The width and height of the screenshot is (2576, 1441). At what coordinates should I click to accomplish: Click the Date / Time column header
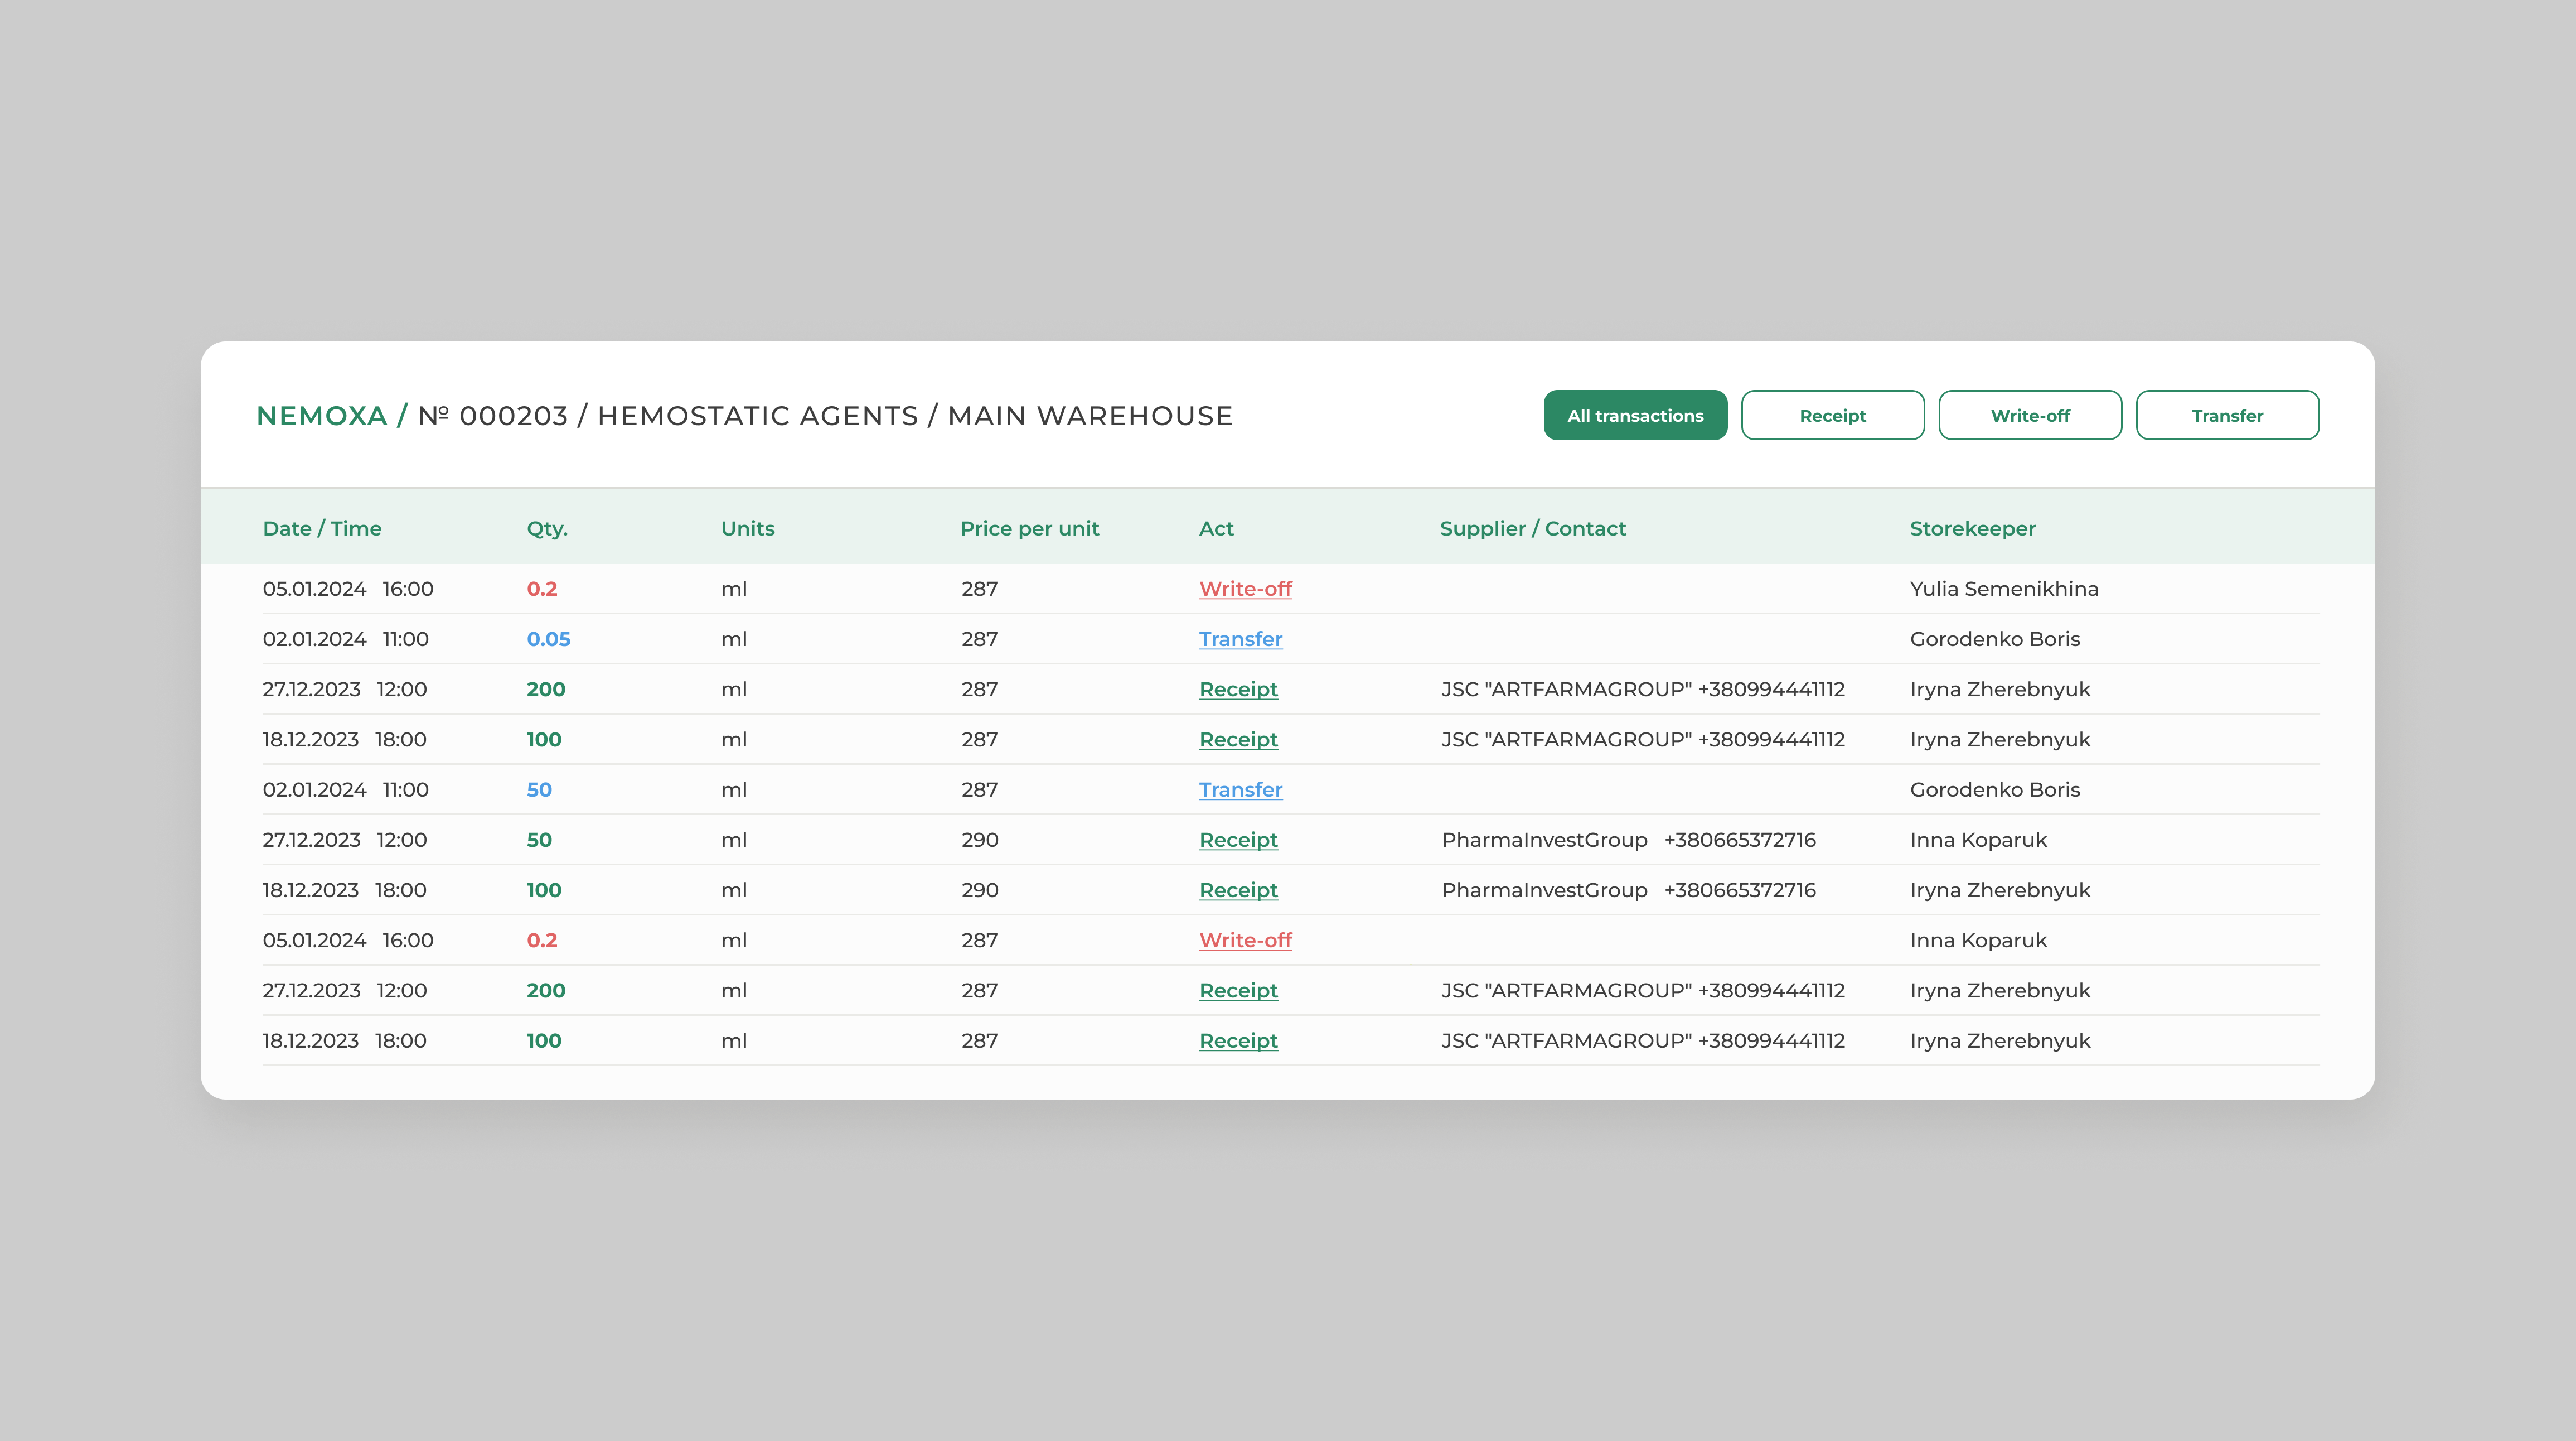[x=322, y=528]
